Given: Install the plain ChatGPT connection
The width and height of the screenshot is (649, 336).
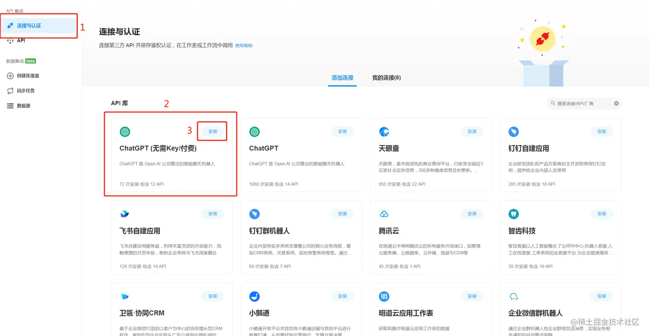Looking at the screenshot, I should 343,131.
